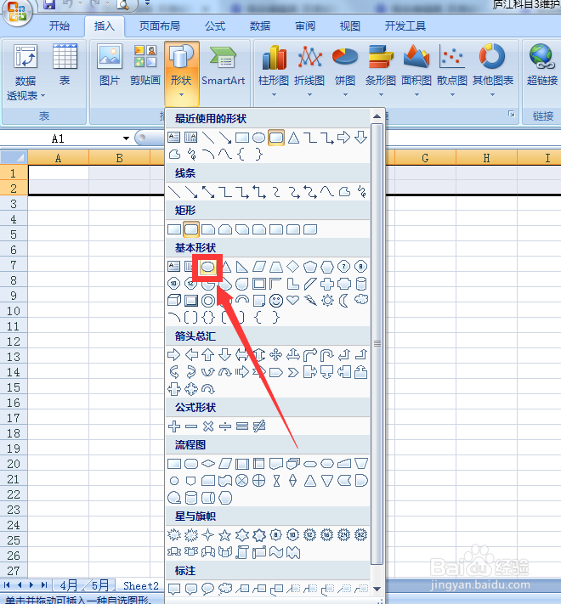Click the shapes gallery scrollbar thumb

(x=377, y=343)
